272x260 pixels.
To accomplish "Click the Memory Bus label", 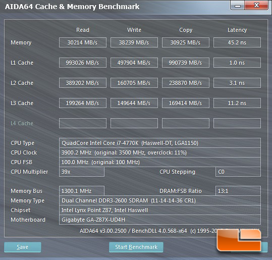I will pyautogui.click(x=26, y=191).
